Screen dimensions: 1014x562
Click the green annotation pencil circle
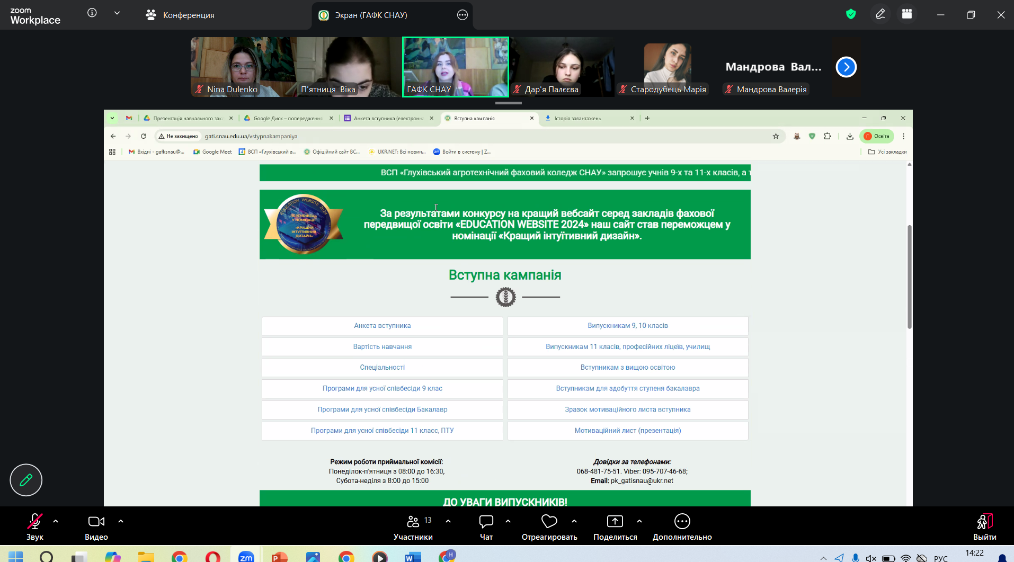point(26,480)
